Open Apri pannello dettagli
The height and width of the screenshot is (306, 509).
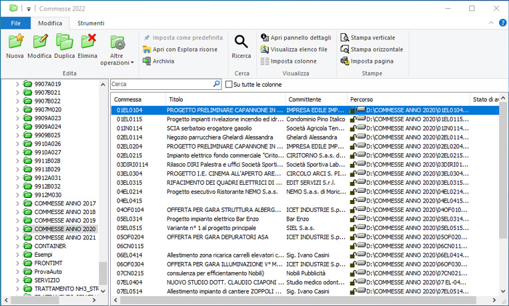point(296,37)
